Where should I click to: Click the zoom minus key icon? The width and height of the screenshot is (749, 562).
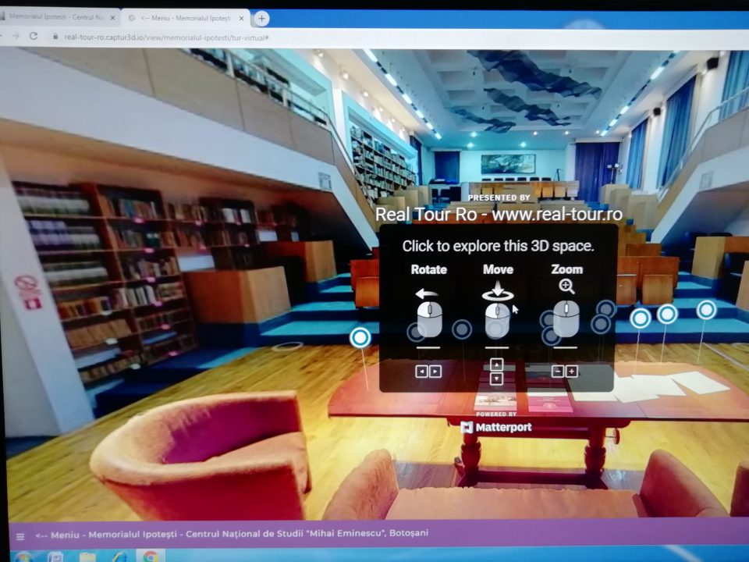pyautogui.click(x=557, y=372)
